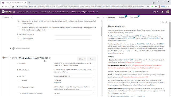Click the guidance previous circle arrow
Image resolution: width=171 pixels, height=97 pixels.
(163, 23)
